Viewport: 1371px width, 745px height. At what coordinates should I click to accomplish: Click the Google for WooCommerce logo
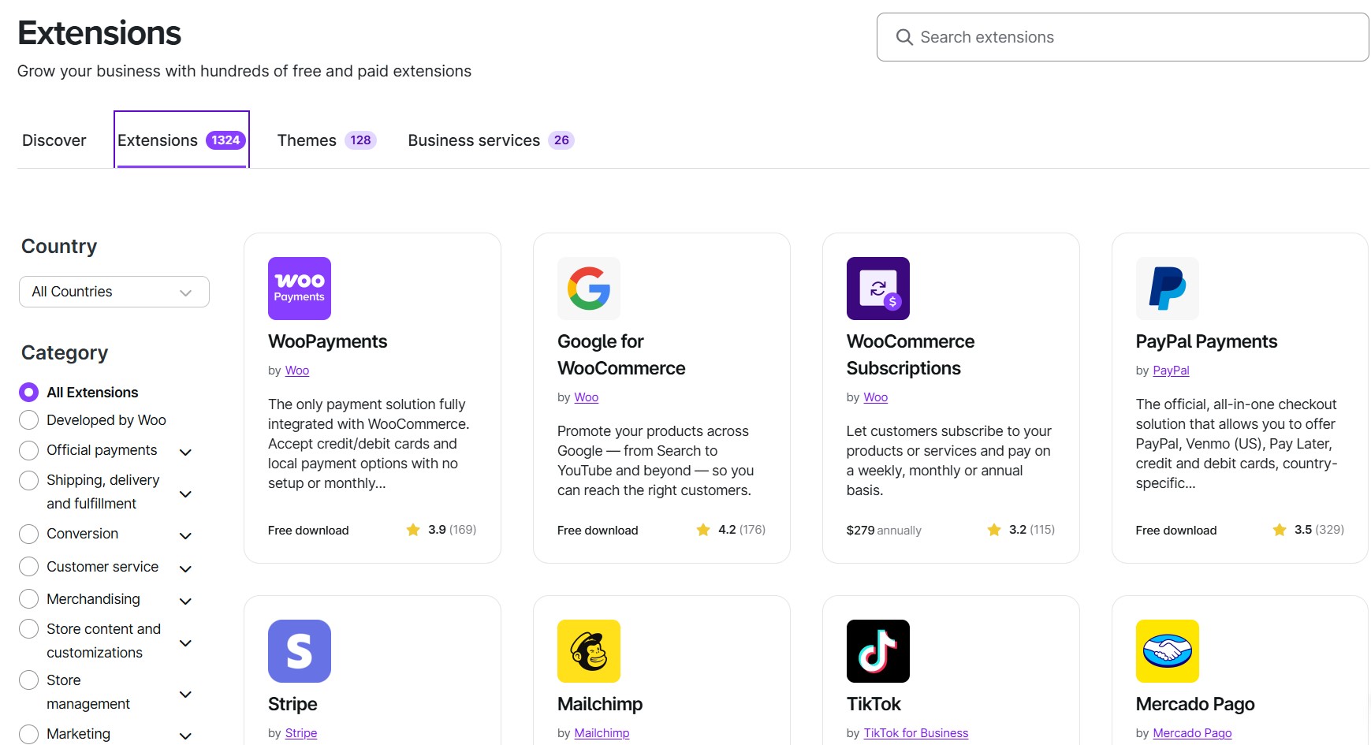589,289
